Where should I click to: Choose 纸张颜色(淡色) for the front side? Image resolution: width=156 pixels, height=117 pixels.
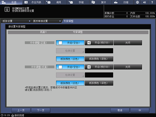(x=70, y=59)
